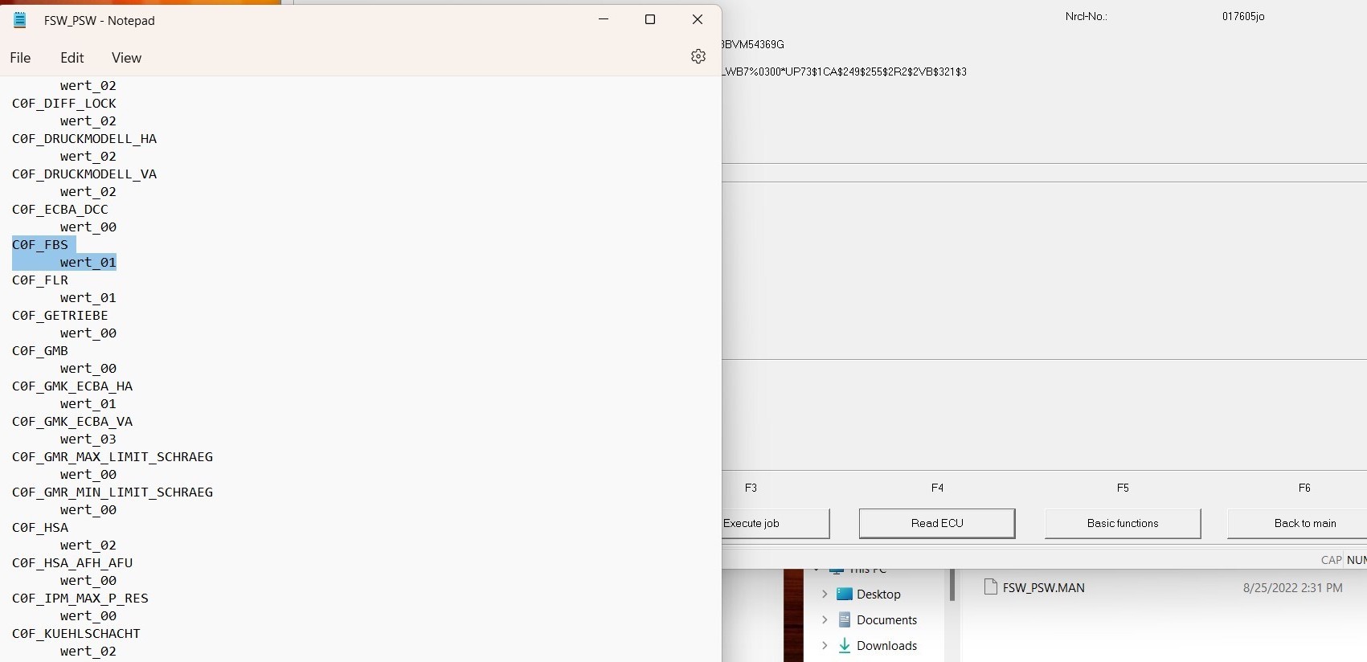The width and height of the screenshot is (1367, 662).
Task: Place cursor on C0F_GETRIEBE line
Action: [x=60, y=316]
